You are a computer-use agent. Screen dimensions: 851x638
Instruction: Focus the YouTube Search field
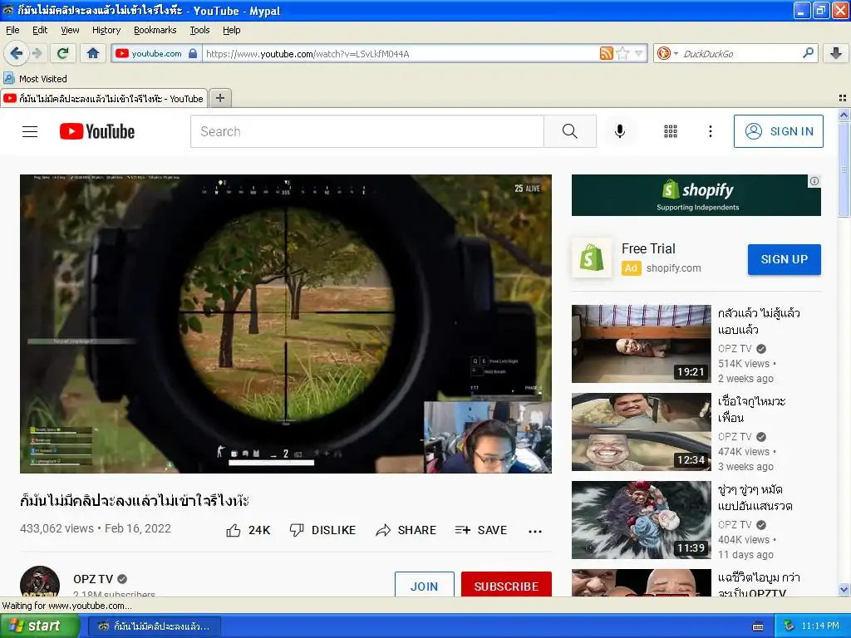tap(366, 131)
